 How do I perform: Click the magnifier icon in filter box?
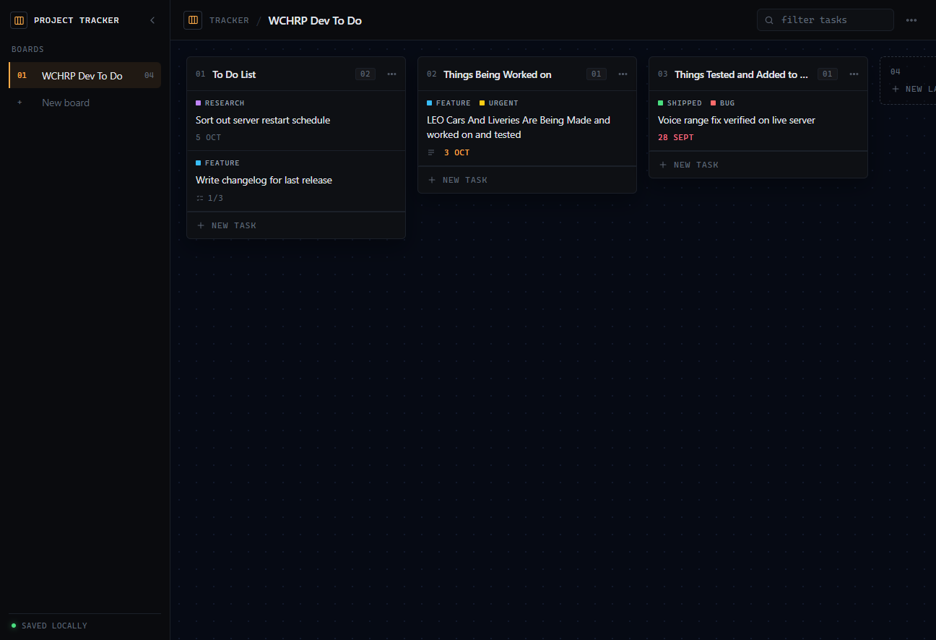click(769, 20)
